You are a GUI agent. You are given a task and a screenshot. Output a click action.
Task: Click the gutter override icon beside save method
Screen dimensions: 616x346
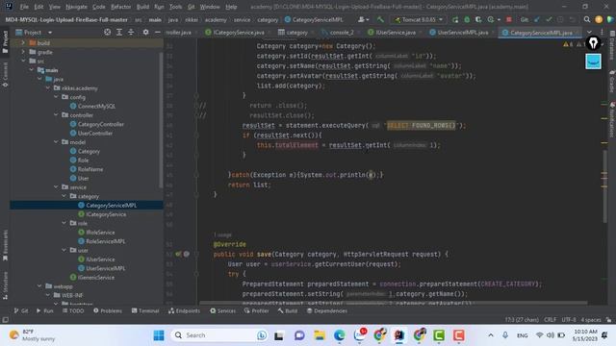point(178,254)
